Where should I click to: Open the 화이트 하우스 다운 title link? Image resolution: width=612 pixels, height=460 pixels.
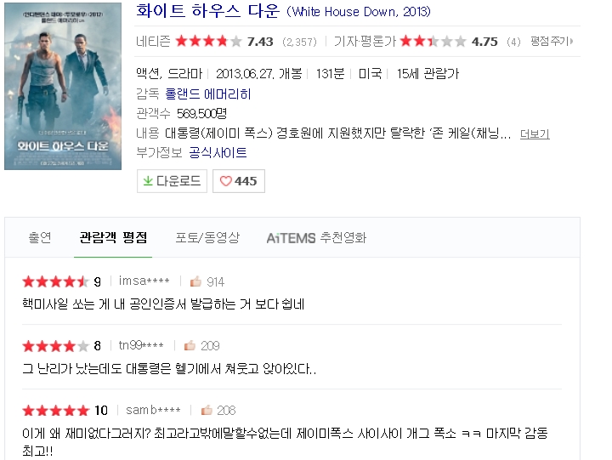[x=208, y=10]
